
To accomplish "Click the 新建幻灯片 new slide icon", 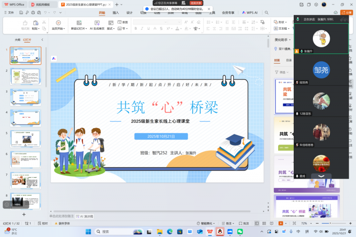I will point(80,23).
